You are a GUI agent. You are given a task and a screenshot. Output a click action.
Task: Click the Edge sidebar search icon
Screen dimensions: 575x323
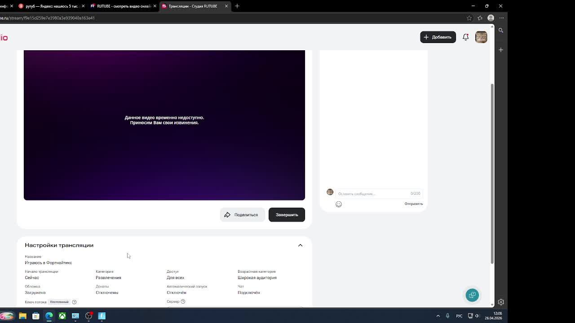[x=501, y=31]
